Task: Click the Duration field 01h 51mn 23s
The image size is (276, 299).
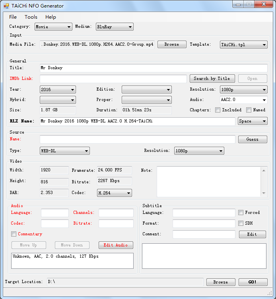Action: 147,110
